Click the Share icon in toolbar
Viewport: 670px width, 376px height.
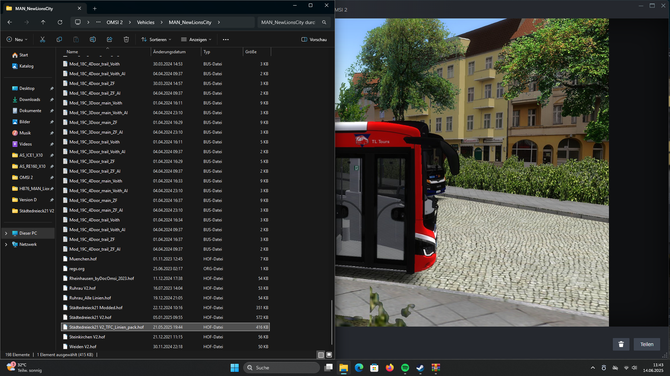coord(110,40)
